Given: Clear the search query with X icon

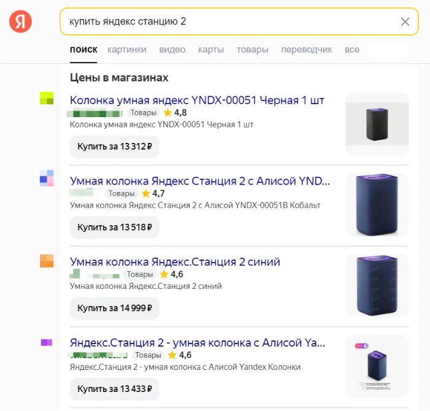Looking at the screenshot, I should click(405, 22).
